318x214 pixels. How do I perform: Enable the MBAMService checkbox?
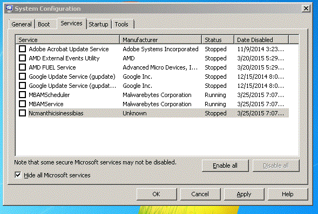[22, 104]
